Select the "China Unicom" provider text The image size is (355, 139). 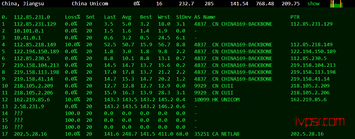tap(90, 4)
